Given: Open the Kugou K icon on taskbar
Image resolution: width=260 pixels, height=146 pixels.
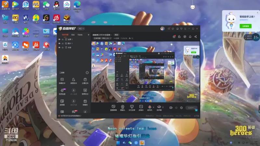Looking at the screenshot, I should click(136, 143).
